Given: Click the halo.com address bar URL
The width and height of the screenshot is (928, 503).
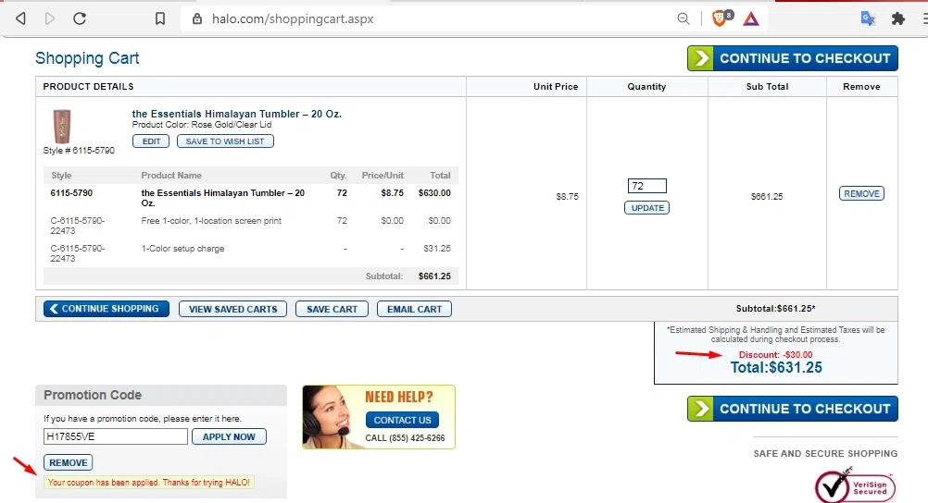Looking at the screenshot, I should tap(293, 18).
